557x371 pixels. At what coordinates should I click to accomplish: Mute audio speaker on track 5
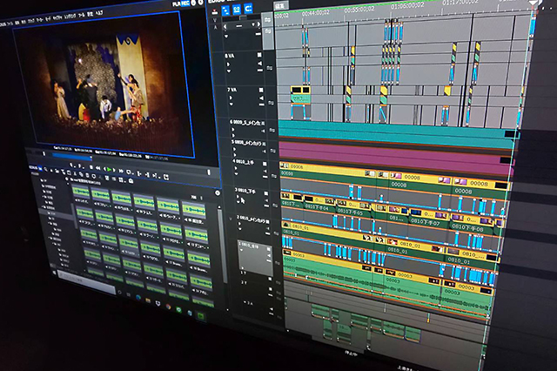pyautogui.click(x=264, y=152)
